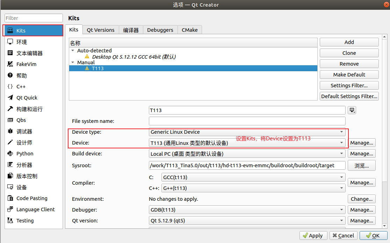Switch to the CMake tab

(189, 30)
